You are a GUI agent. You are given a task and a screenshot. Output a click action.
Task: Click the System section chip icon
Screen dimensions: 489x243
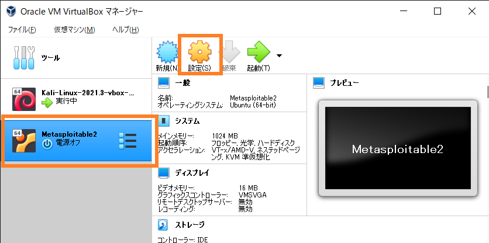164,121
